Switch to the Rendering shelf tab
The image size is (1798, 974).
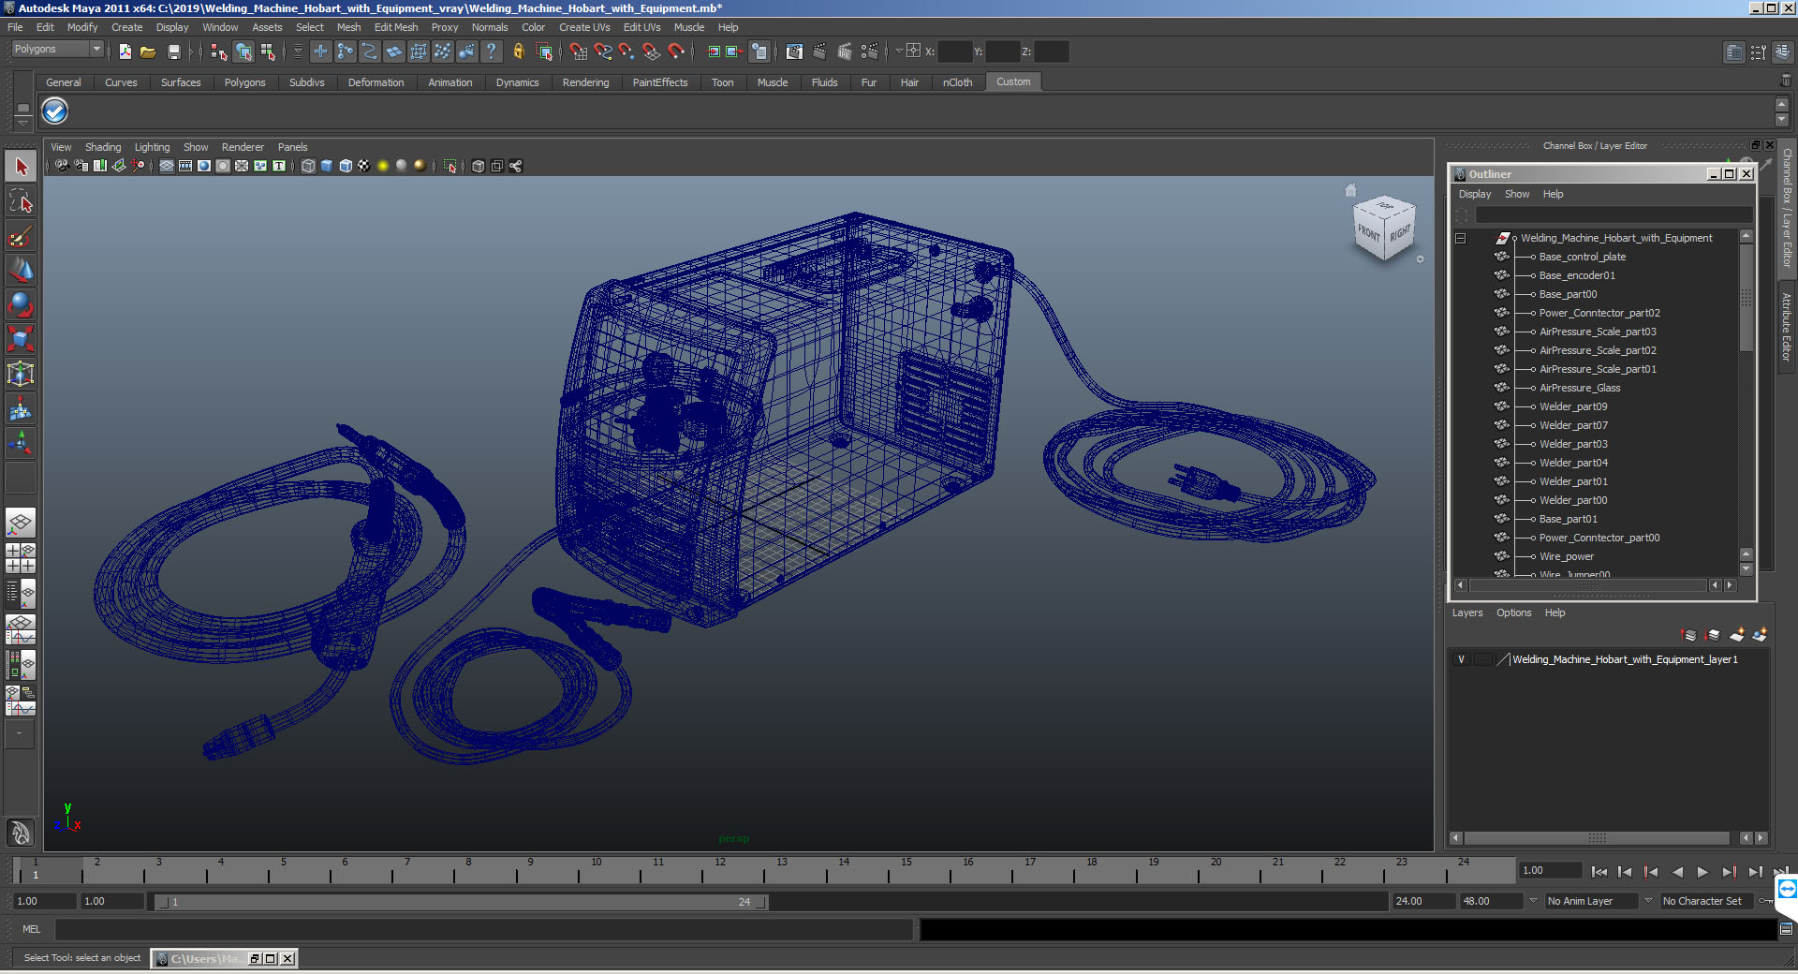click(x=585, y=82)
